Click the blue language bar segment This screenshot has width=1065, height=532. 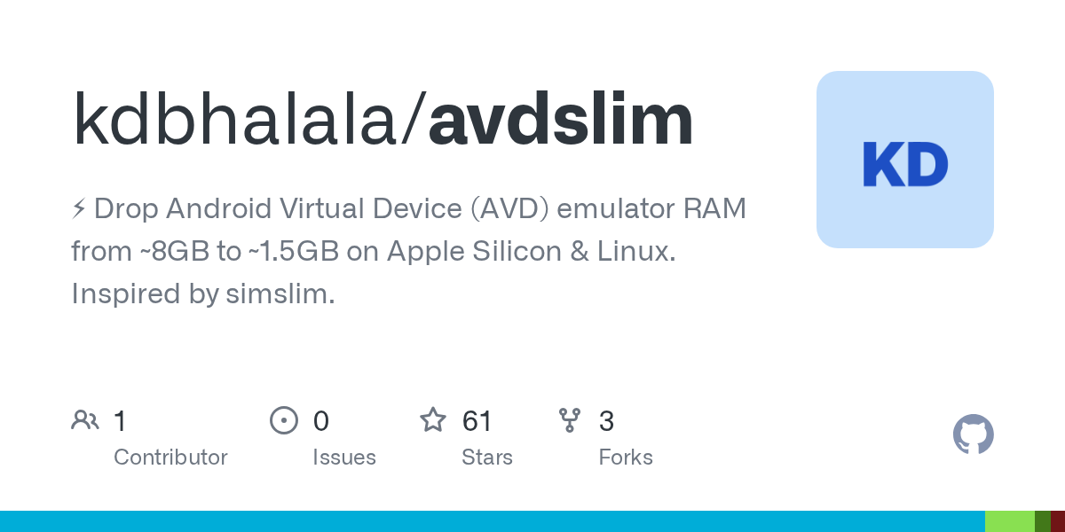[493, 521]
